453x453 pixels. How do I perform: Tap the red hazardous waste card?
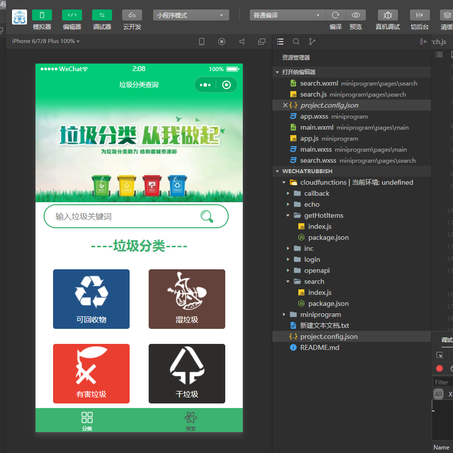coord(91,373)
